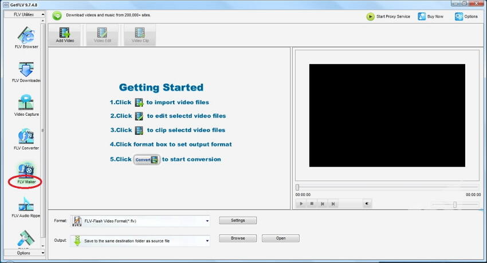This screenshot has width=487, height=263.
Task: Click Buy Now in the top bar
Action: [x=431, y=17]
